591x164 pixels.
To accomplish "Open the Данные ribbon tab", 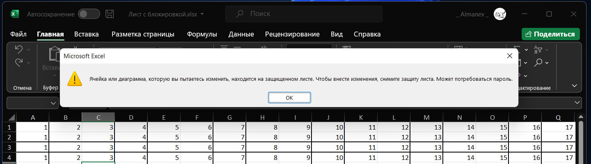I will 241,34.
